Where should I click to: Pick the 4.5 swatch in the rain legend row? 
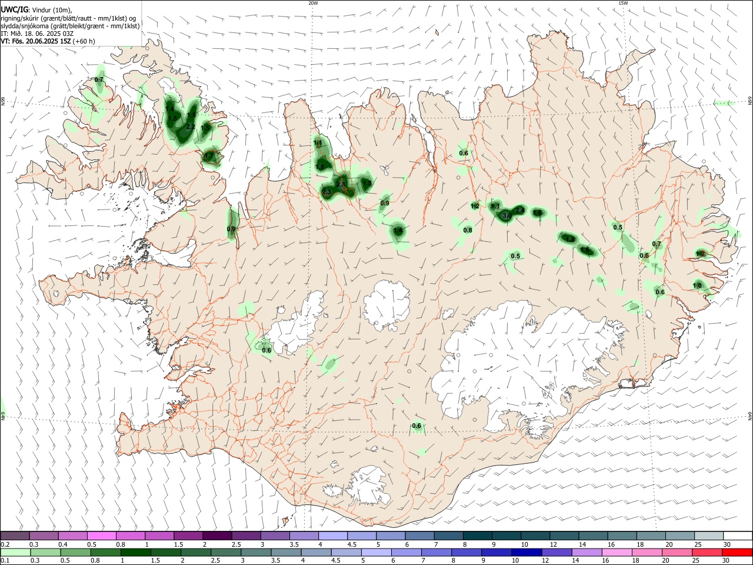(x=346, y=552)
